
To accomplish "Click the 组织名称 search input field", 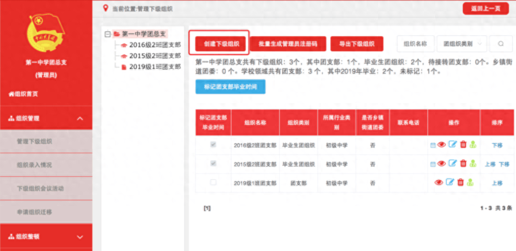I will (415, 44).
